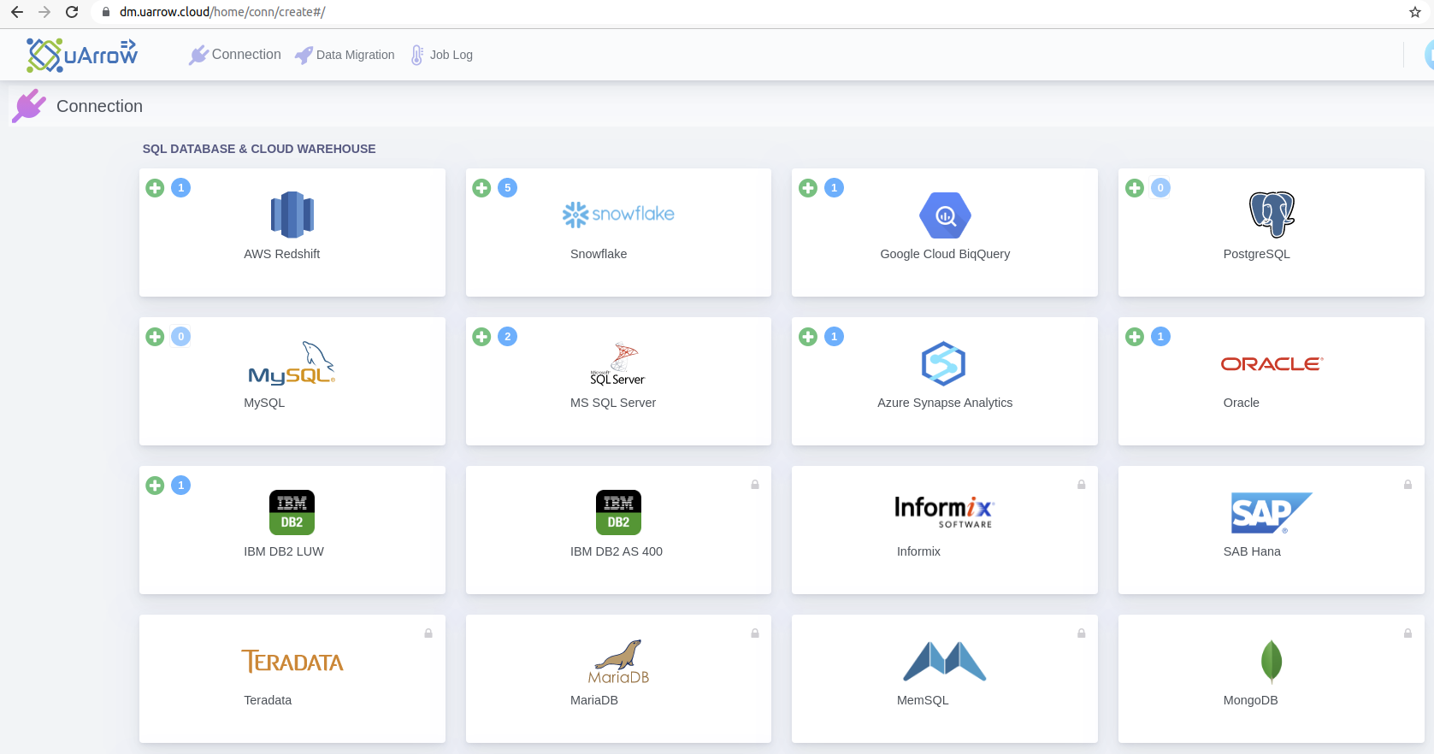Viewport: 1434px width, 754px height.
Task: Go to the Data Migration tab
Action: click(x=345, y=55)
